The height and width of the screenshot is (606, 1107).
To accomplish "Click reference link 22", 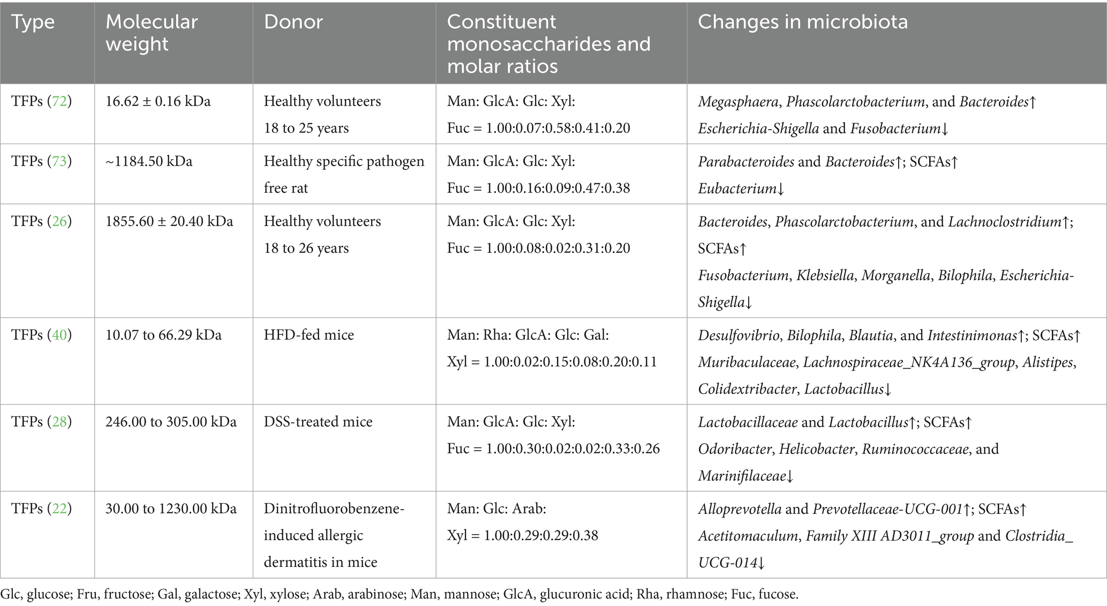I will pos(59,508).
